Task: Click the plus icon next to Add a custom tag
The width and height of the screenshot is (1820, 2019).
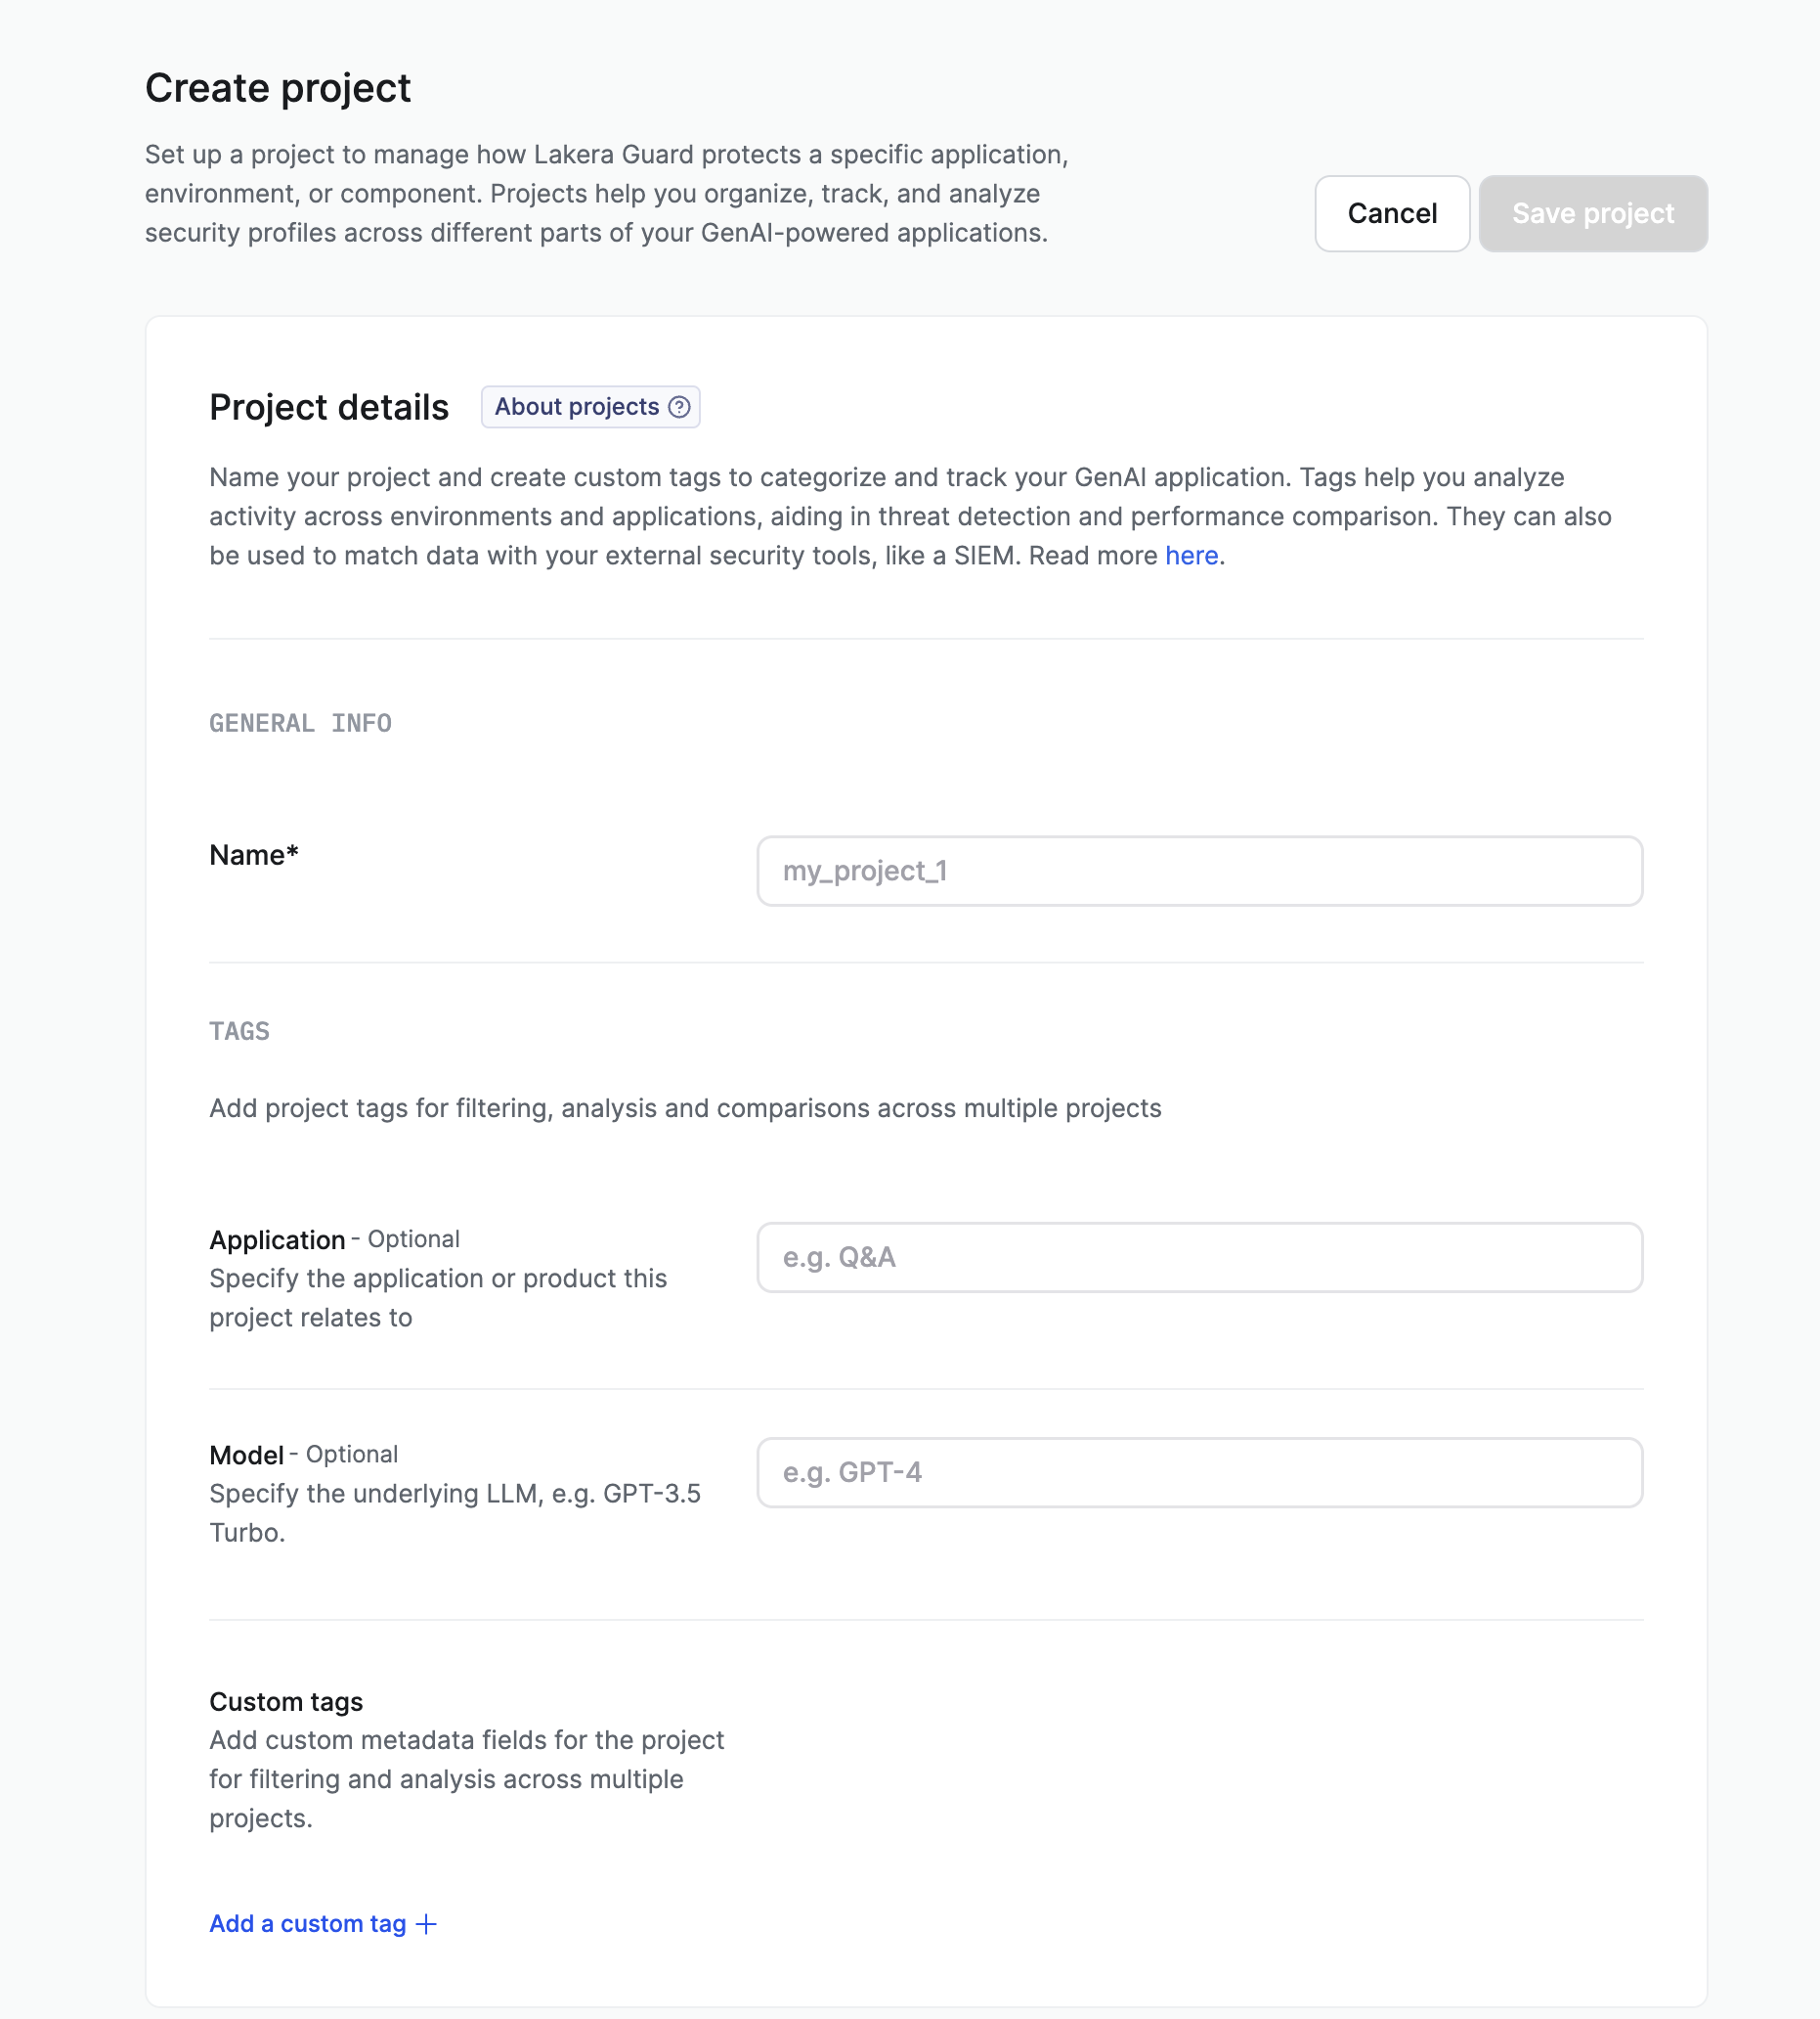Action: point(428,1923)
